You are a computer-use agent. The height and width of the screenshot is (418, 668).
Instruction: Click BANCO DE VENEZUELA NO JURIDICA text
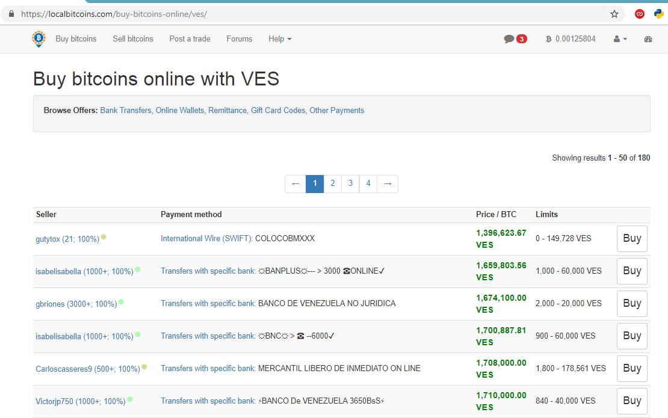coord(327,304)
